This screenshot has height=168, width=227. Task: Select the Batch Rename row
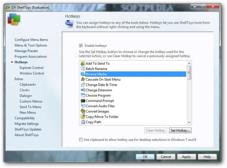coord(133,69)
